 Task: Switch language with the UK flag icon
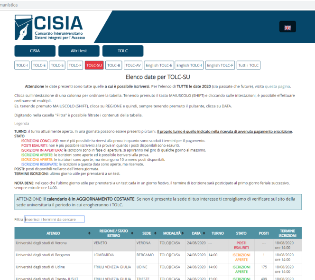click(x=287, y=27)
